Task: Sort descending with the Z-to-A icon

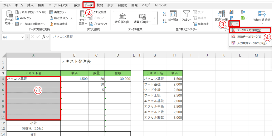Action: (165, 21)
